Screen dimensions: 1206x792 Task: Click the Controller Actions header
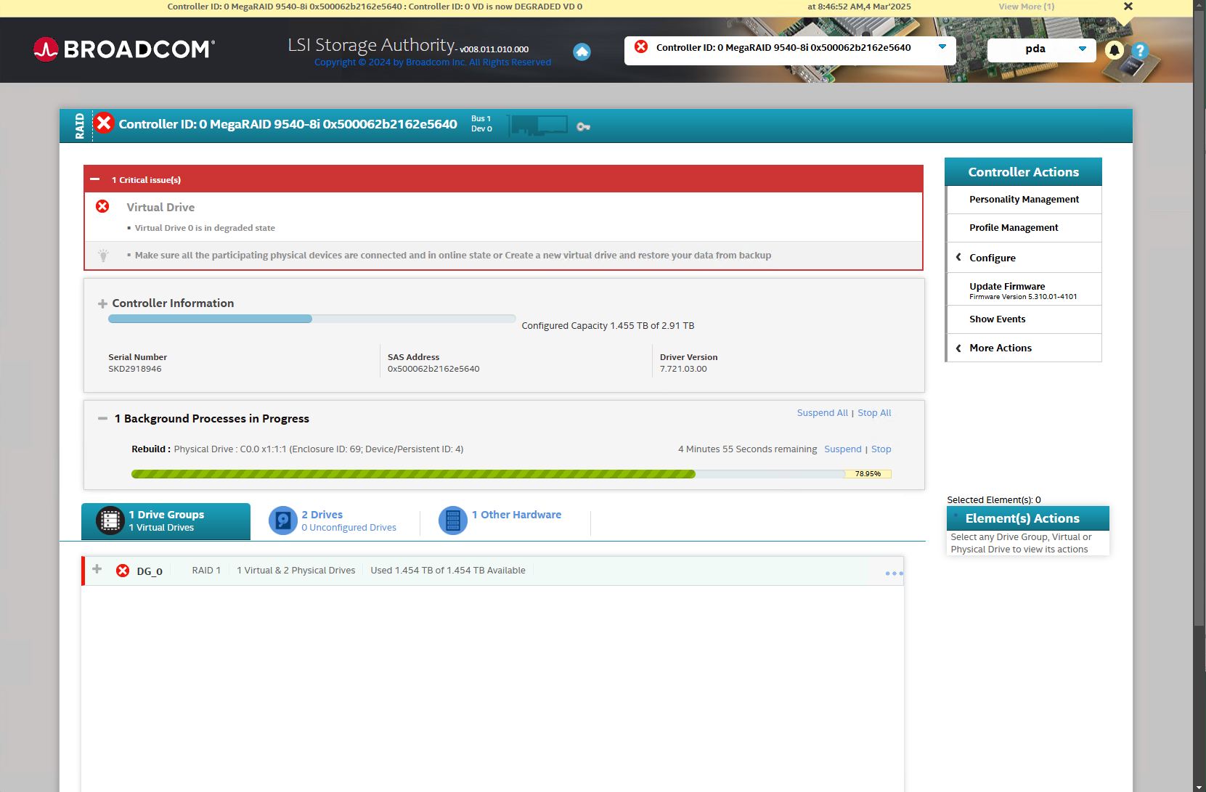[1023, 172]
